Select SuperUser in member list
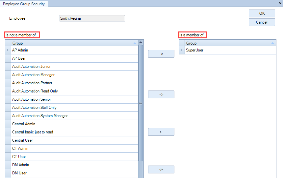Viewport: 283px width, 178px height. coord(230,50)
